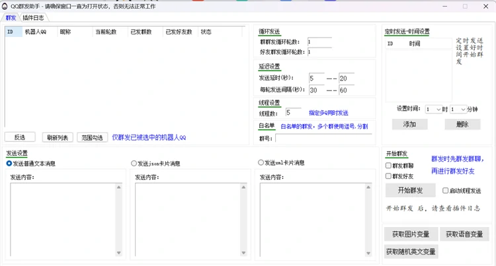The image size is (496, 266).
Task: Click the 机器人QQ column header
Action: [40, 32]
